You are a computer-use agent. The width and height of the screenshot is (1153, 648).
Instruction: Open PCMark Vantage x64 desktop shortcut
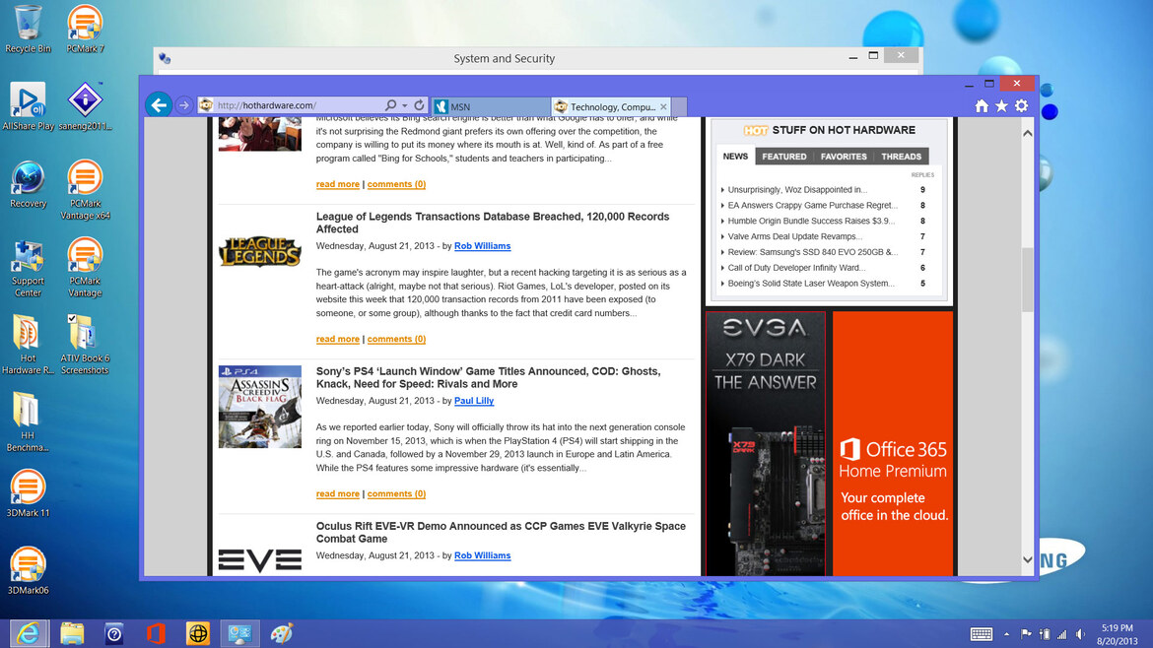point(85,190)
